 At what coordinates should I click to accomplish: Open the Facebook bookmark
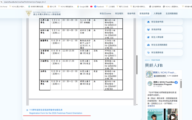[99, 7]
